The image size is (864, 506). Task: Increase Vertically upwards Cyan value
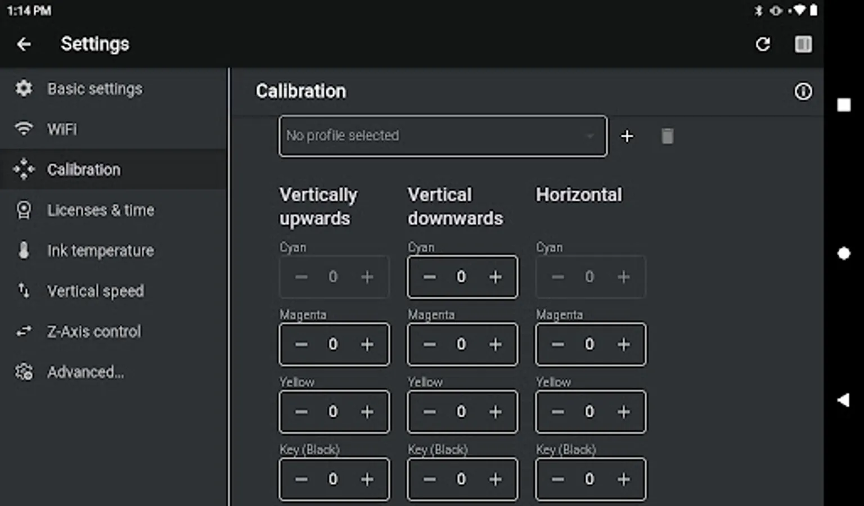coord(367,277)
